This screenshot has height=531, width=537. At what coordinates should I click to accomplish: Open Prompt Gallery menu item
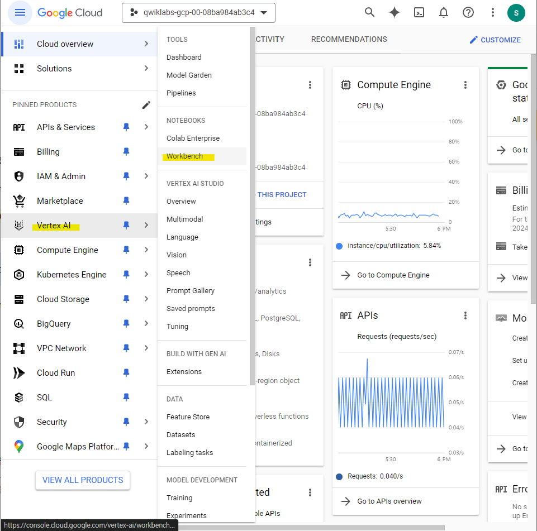202,291
